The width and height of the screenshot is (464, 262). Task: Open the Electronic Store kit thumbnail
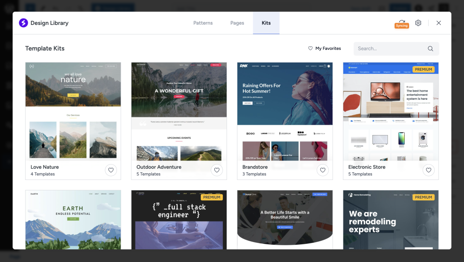[391, 112]
